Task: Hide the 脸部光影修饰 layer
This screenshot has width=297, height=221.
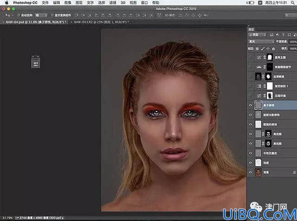Action: click(251, 114)
